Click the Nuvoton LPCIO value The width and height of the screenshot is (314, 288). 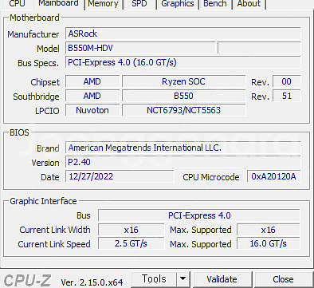point(92,110)
